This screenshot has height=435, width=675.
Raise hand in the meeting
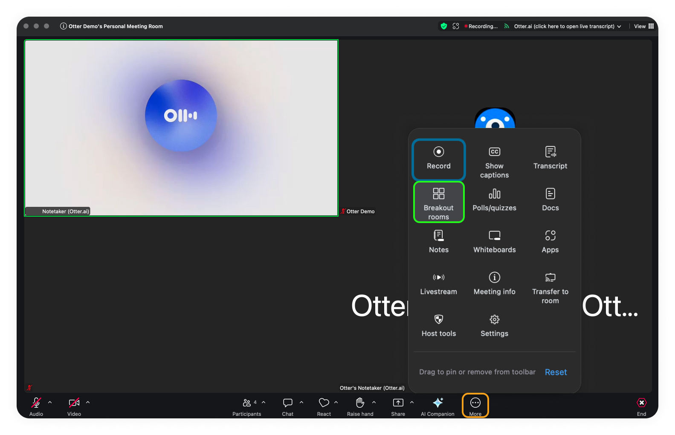360,406
